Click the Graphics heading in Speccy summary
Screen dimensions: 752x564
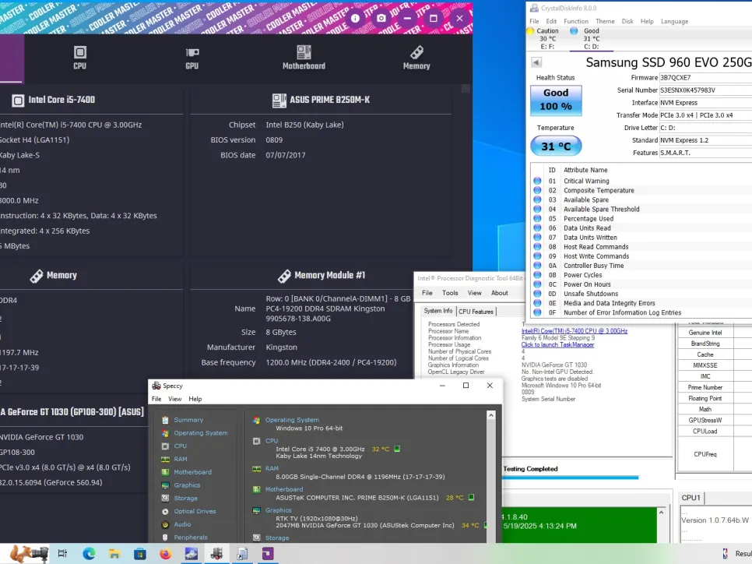tap(278, 510)
